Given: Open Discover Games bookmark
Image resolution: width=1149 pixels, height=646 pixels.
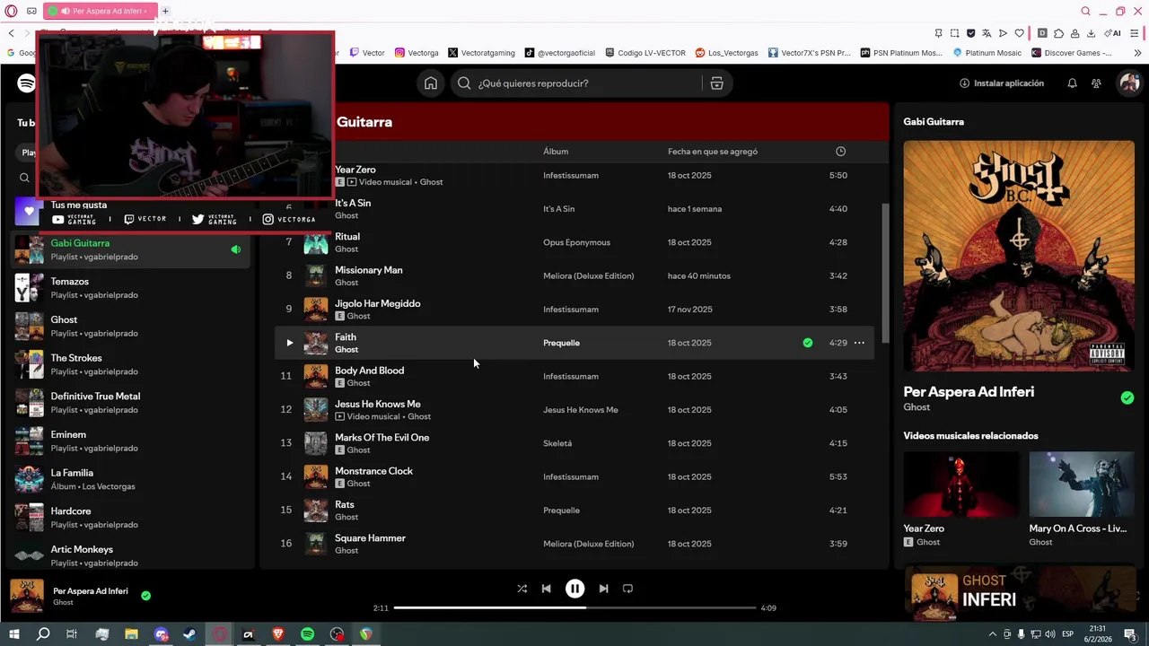Looking at the screenshot, I should (1072, 53).
